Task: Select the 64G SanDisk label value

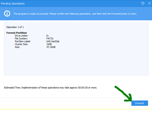Action: [x=53, y=41]
